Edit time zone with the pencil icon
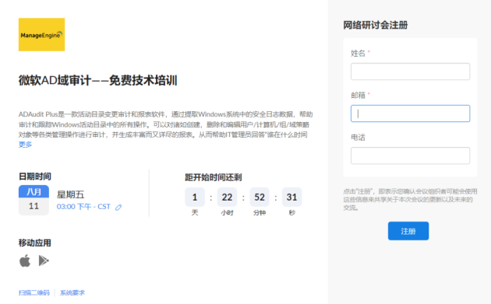Viewport: 491px width, 304px height. click(118, 207)
